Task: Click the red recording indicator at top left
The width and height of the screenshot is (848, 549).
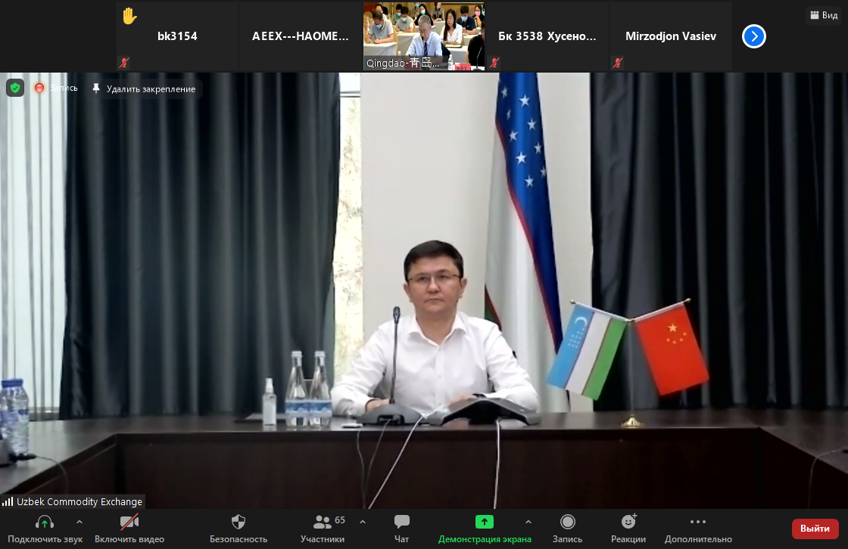Action: (x=39, y=88)
